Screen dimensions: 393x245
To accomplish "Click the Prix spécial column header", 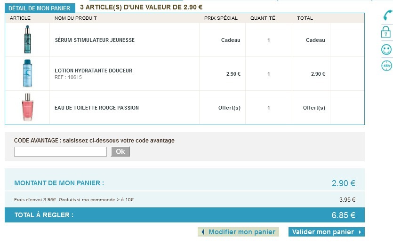I will [x=221, y=18].
